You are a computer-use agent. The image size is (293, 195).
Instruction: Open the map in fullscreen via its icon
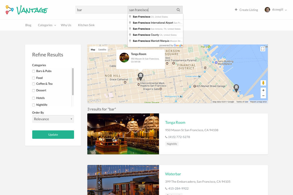tap(263, 49)
